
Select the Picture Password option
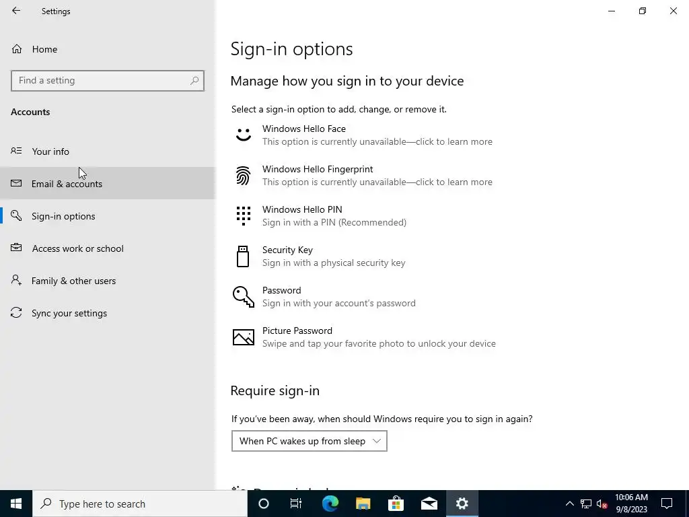pos(364,337)
